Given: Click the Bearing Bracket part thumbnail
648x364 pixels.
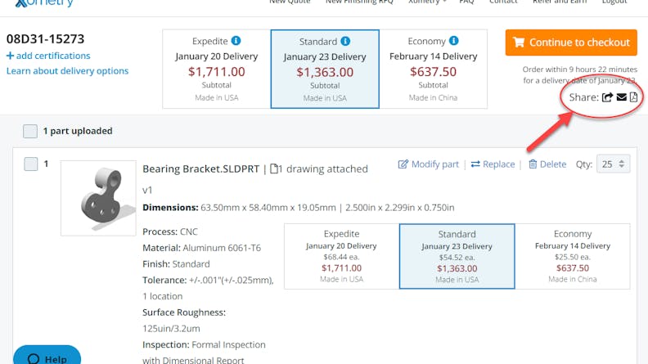Looking at the screenshot, I should click(x=98, y=198).
